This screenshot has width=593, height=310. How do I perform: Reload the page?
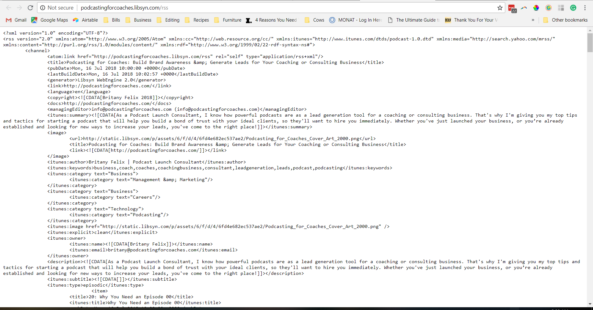click(x=30, y=8)
